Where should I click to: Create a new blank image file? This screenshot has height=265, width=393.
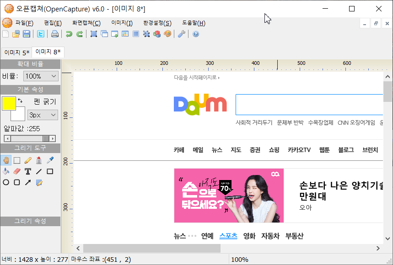pos(5,34)
